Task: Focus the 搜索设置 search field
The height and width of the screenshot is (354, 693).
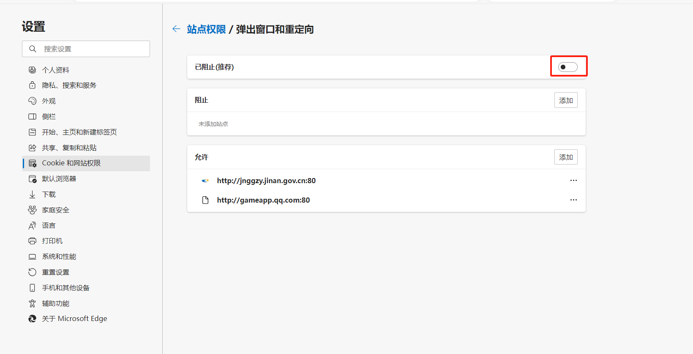Action: click(x=93, y=49)
